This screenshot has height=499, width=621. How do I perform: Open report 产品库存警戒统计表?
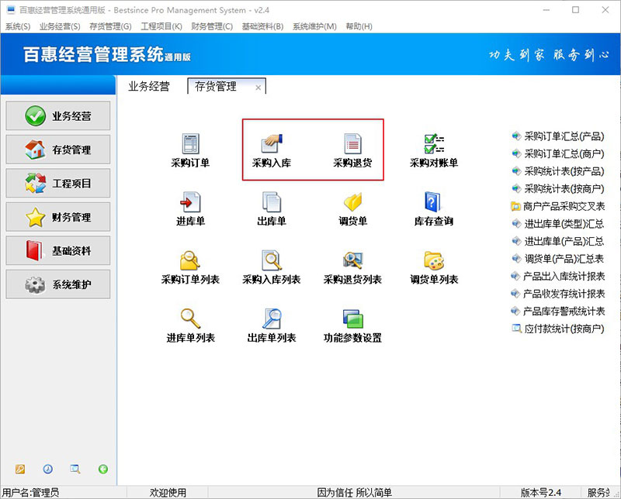pyautogui.click(x=558, y=311)
